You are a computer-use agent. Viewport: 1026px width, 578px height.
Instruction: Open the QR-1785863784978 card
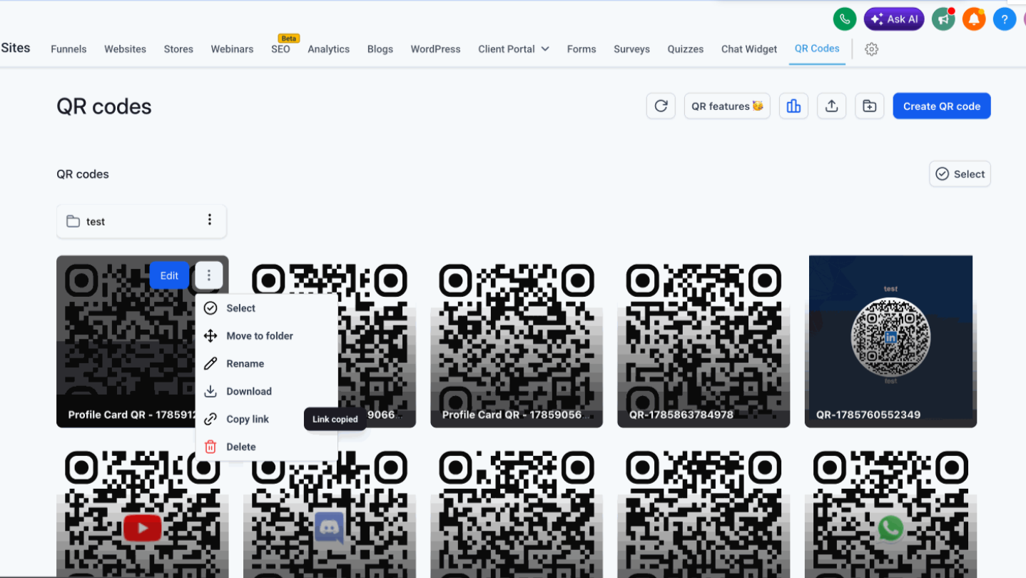click(704, 342)
